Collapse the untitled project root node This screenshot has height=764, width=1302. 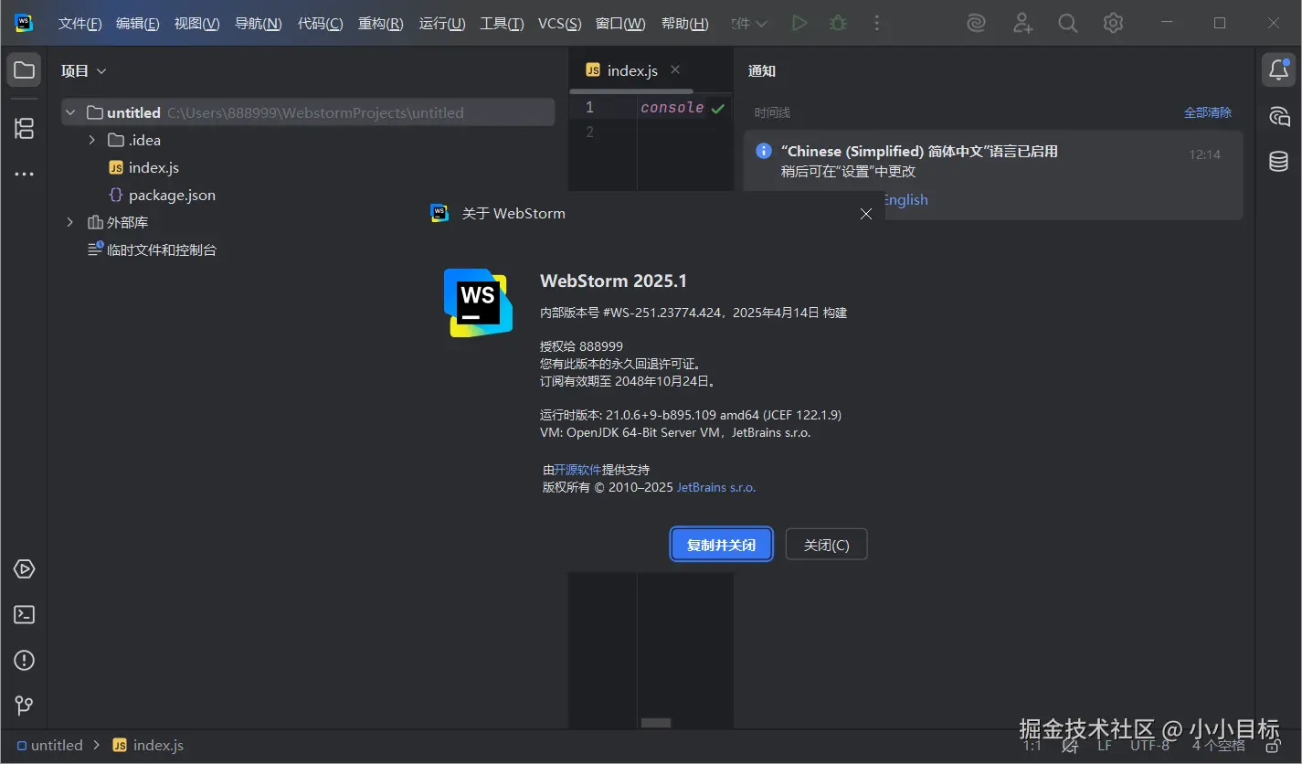coord(70,112)
